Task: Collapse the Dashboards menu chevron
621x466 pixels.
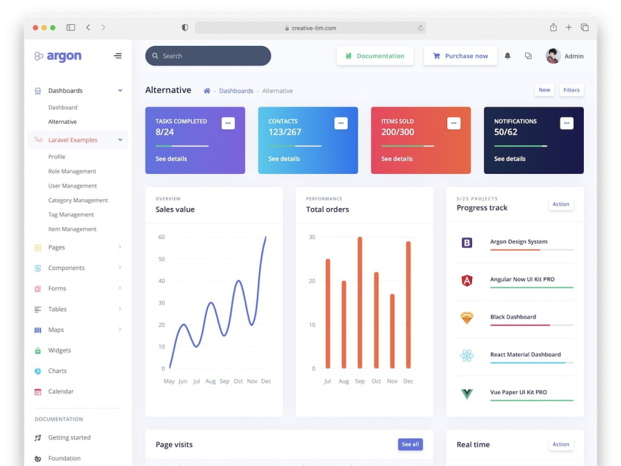Action: [120, 90]
